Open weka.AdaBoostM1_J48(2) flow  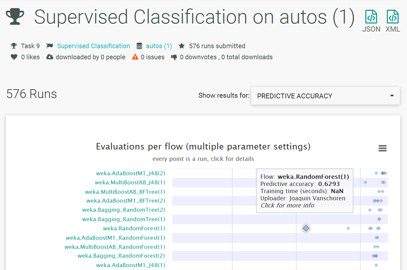(130, 173)
